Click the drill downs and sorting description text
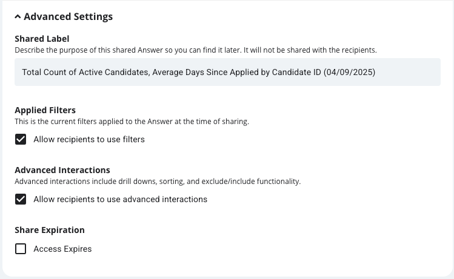The width and height of the screenshot is (454, 279). pyautogui.click(x=158, y=182)
